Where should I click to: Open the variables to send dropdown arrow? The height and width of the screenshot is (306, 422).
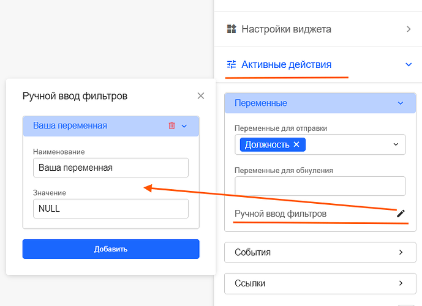point(395,144)
